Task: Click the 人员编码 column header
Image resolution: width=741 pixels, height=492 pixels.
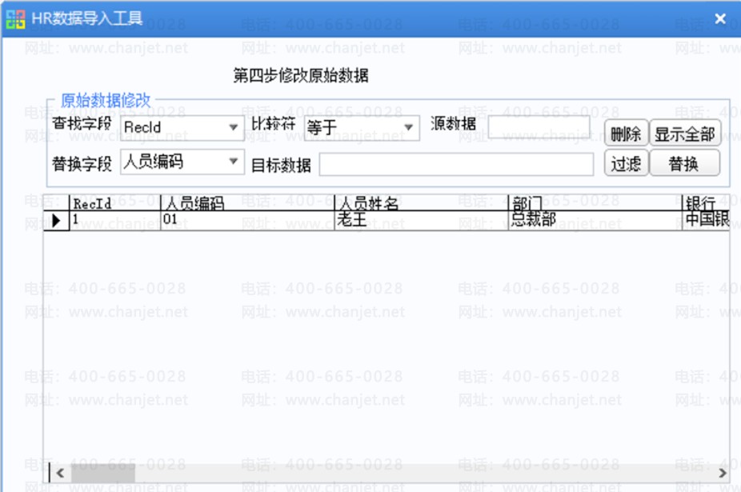Action: [x=246, y=203]
